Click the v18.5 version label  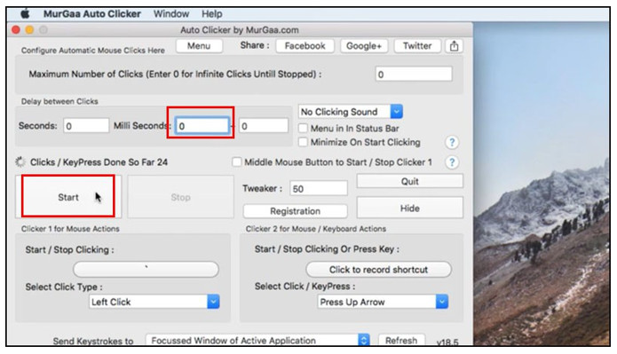447,342
